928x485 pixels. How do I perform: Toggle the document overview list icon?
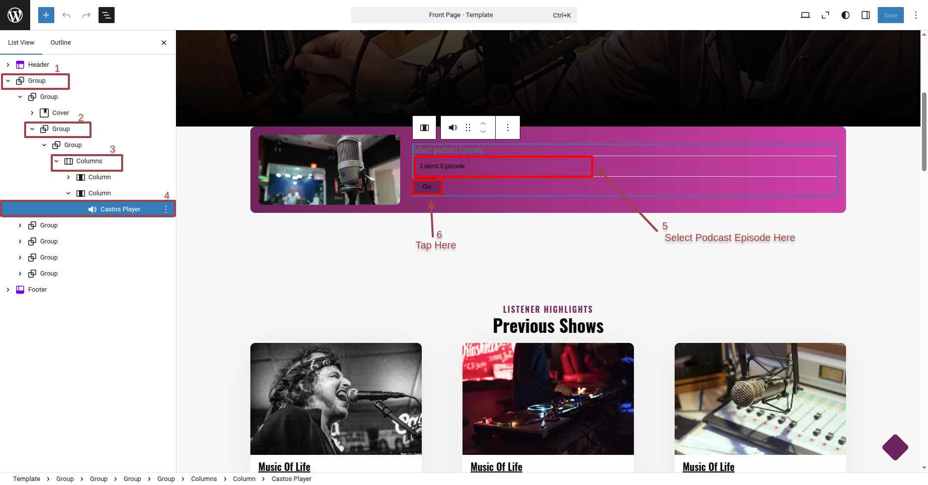tap(107, 15)
